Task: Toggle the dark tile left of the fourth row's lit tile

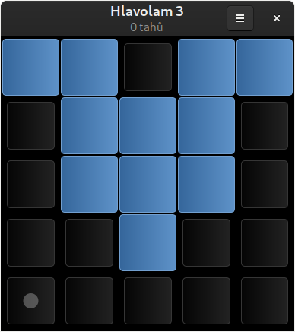Action: coord(89,242)
